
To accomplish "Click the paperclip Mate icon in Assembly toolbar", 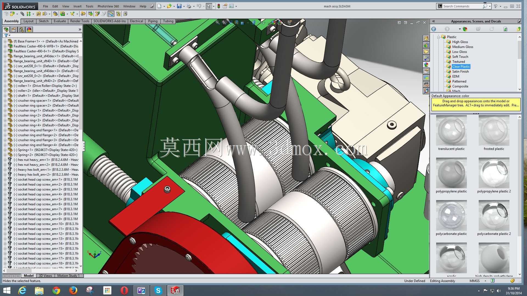I will [x=22, y=14].
